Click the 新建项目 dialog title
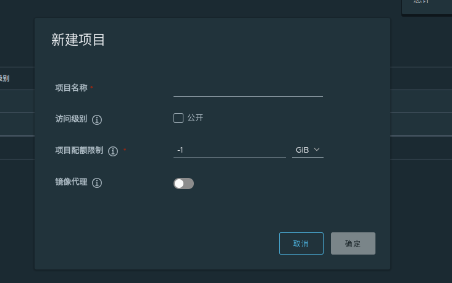This screenshot has height=283, width=452. coord(78,40)
